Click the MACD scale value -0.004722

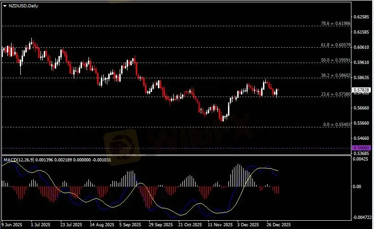pyautogui.click(x=362, y=218)
